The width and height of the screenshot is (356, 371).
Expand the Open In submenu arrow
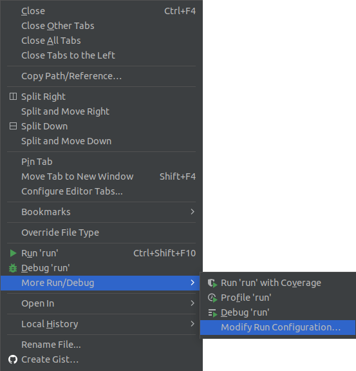click(192, 303)
